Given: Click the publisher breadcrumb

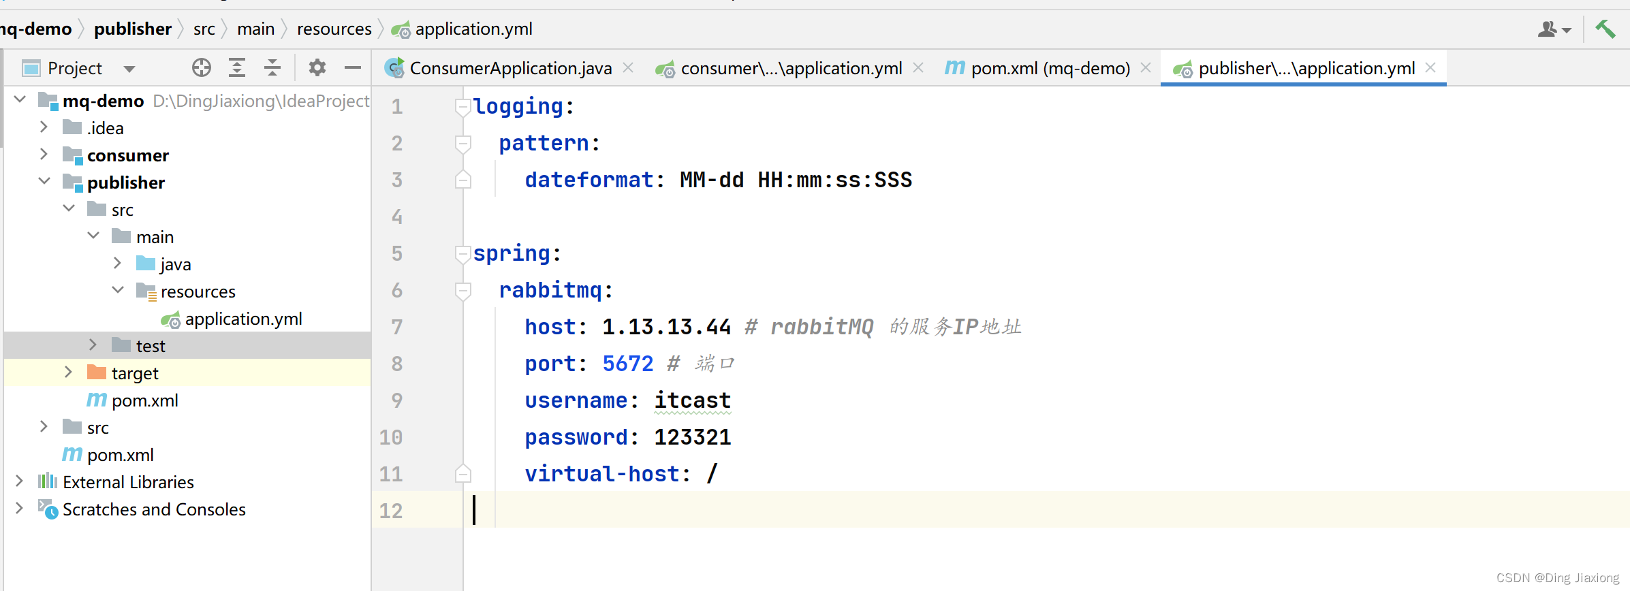Looking at the screenshot, I should 133,29.
